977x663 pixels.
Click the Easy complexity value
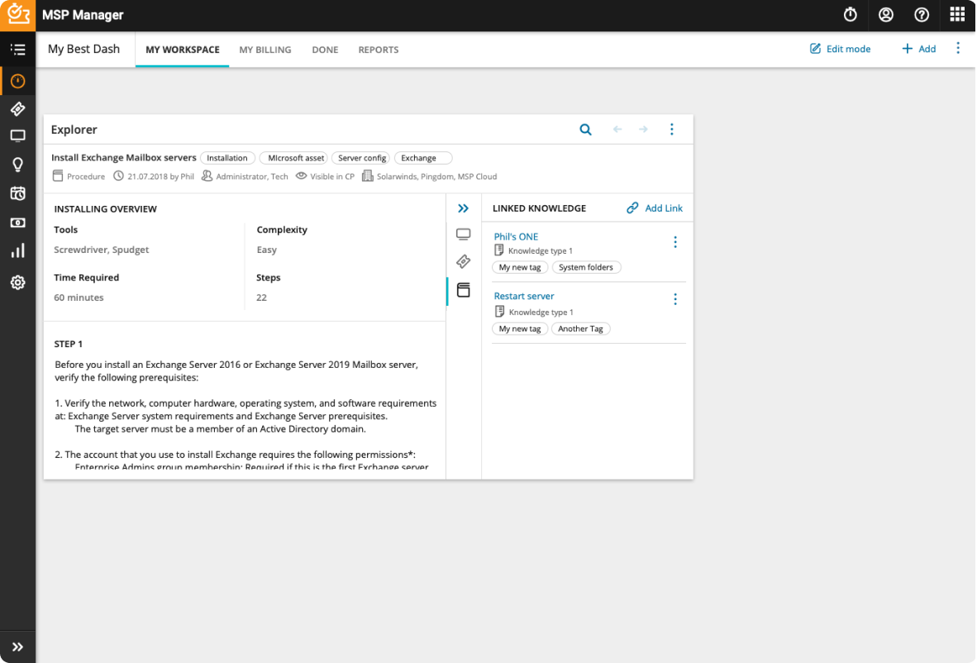(267, 250)
